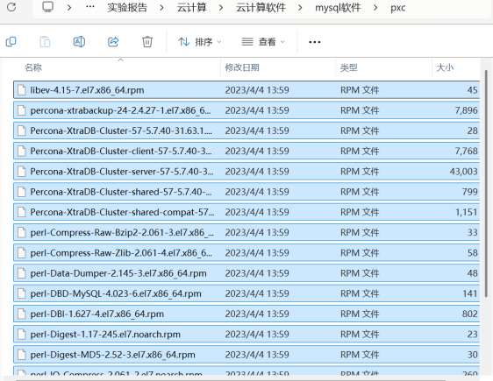Go to 云计算 breadcrumb folder
The height and width of the screenshot is (381, 493).
(x=191, y=8)
